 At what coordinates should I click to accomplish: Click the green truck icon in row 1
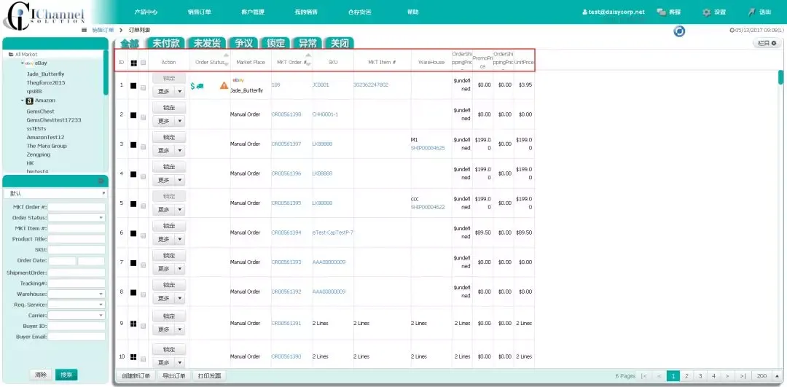pos(200,86)
